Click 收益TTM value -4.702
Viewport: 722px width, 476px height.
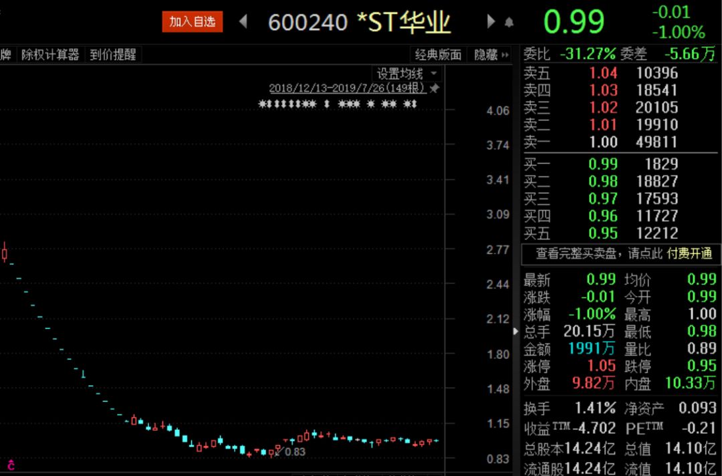pos(594,428)
